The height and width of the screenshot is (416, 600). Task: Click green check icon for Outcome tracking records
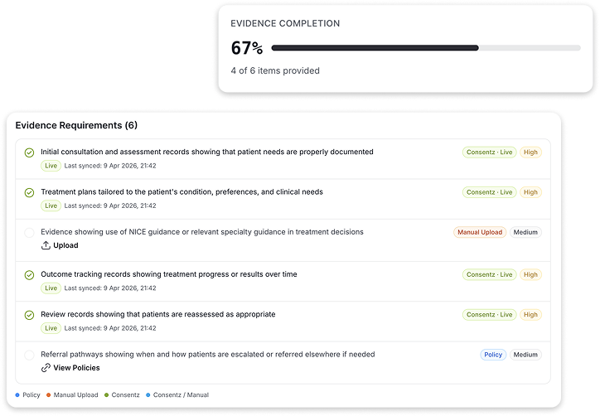click(29, 275)
